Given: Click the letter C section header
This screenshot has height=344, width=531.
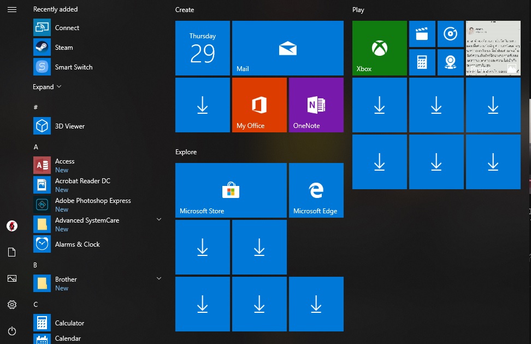Looking at the screenshot, I should click(x=36, y=304).
